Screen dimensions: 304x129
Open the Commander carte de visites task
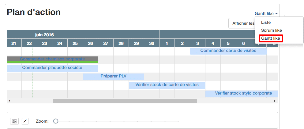[x=228, y=51]
